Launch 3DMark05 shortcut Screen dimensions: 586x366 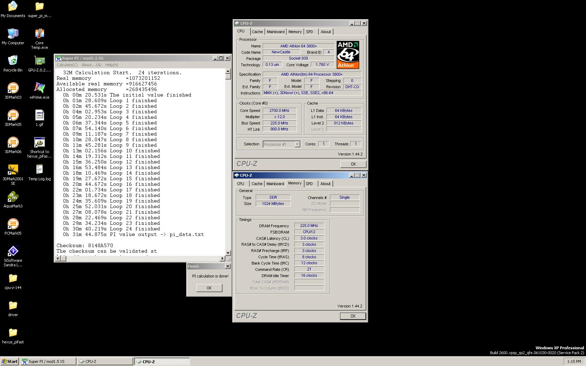pos(13,118)
